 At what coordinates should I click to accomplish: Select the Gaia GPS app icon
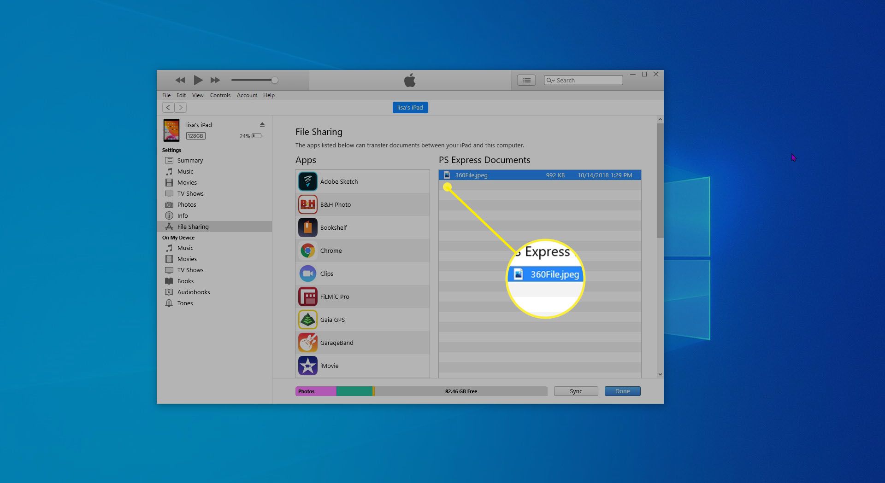[307, 320]
